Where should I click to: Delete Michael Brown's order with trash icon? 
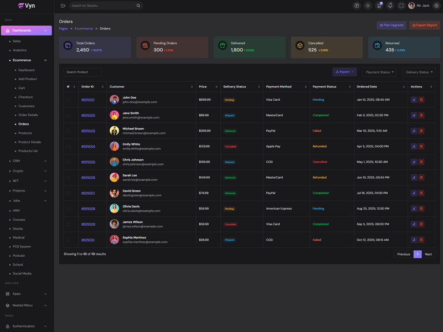click(421, 131)
